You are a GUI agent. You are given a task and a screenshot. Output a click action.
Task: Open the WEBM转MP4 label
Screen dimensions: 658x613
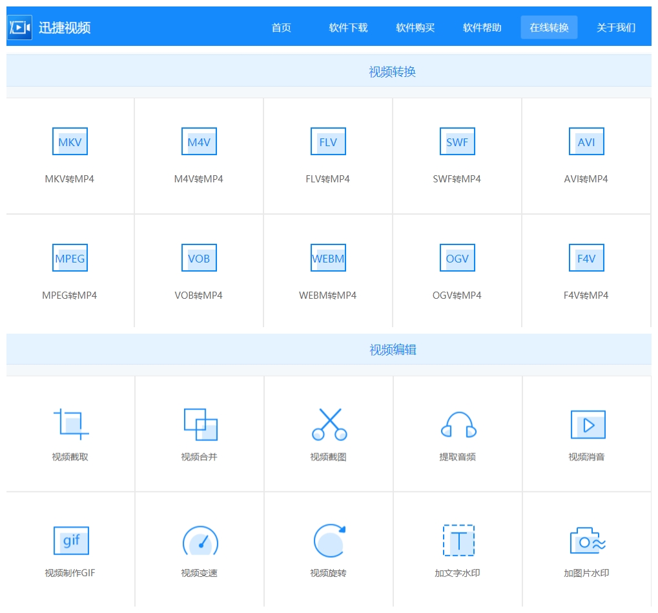(328, 296)
